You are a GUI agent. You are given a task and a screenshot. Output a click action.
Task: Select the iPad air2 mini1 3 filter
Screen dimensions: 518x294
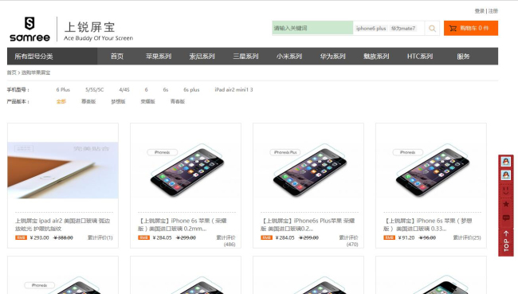[233, 89]
